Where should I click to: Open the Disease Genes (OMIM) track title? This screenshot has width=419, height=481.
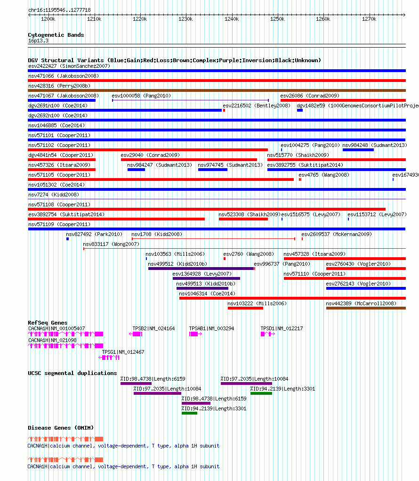[x=61, y=428]
